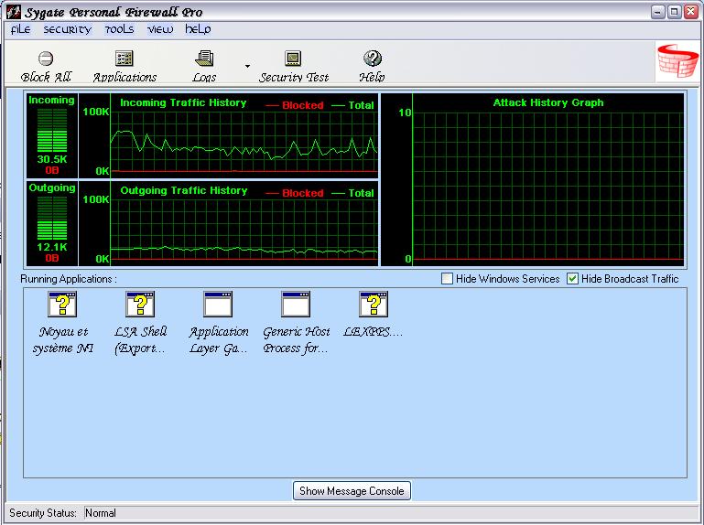Select the LSA Shell application icon
The image size is (704, 525).
click(140, 305)
